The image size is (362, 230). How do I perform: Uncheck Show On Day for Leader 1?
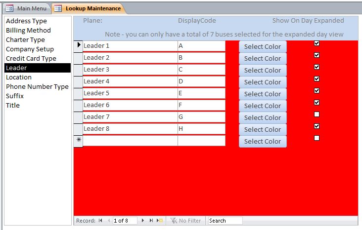pyautogui.click(x=317, y=43)
